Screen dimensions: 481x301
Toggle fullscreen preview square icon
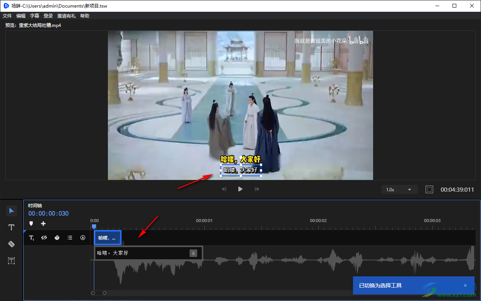click(429, 189)
